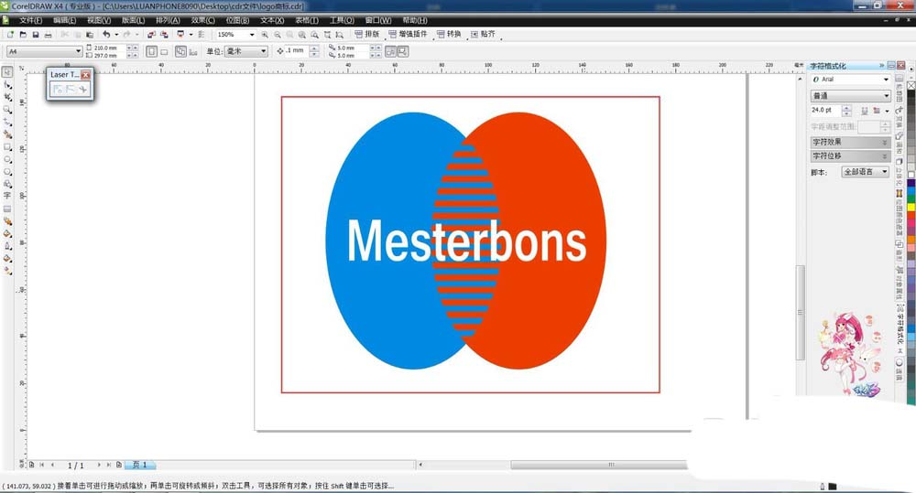Click the 转换 toolbar button
This screenshot has height=493, width=916.
tap(449, 35)
